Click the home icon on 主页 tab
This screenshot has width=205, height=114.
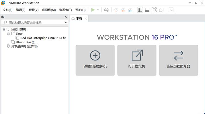pyautogui.click(x=73, y=19)
